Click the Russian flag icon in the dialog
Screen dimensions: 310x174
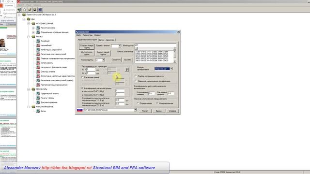click(x=79, y=110)
